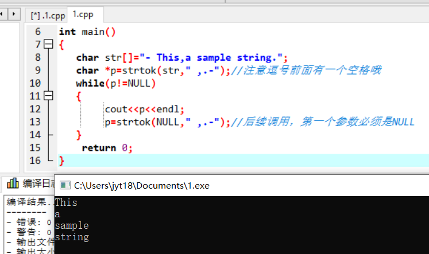Click the console title C:\Users\jyt18\Documents\1.exe
Screen dimensions: 429x254
point(142,185)
